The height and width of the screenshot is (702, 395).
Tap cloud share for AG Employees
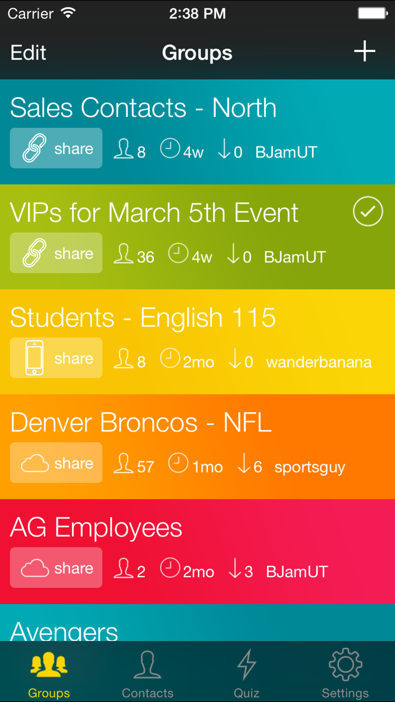tap(56, 568)
